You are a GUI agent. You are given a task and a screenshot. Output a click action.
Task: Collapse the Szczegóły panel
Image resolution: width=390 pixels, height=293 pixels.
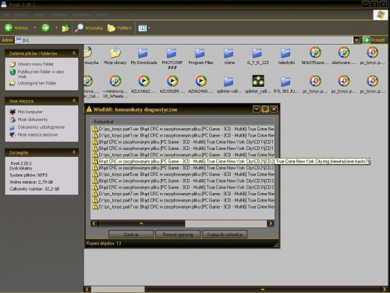(x=74, y=152)
